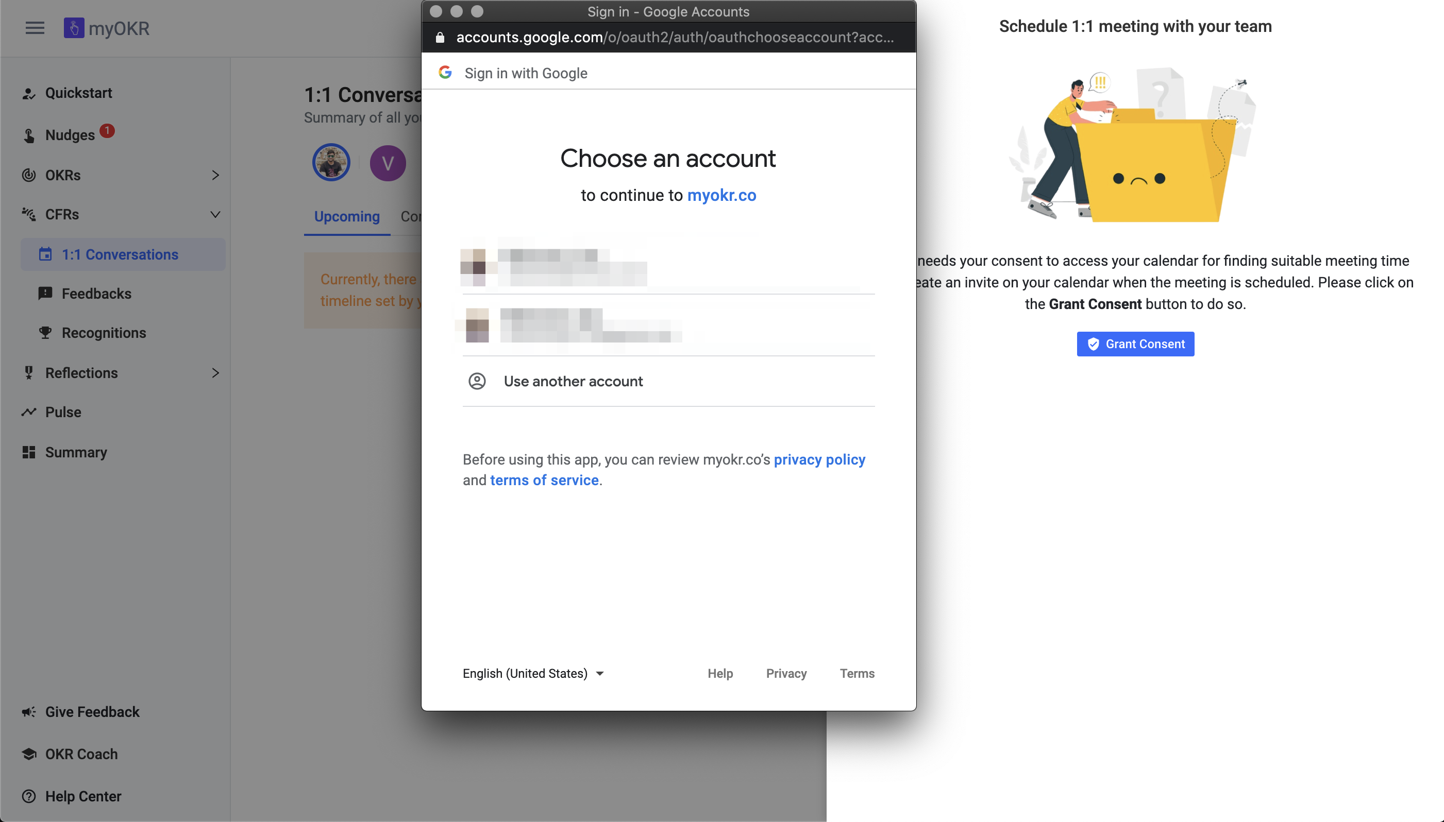Click the Grant Consent button
Viewport: 1444px width, 822px height.
[1135, 344]
